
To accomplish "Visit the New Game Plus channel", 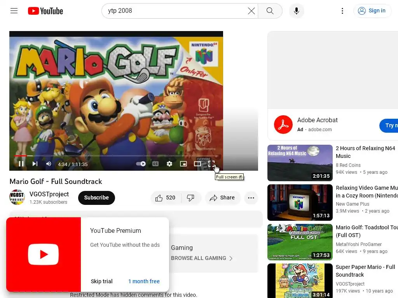I will [352, 204].
